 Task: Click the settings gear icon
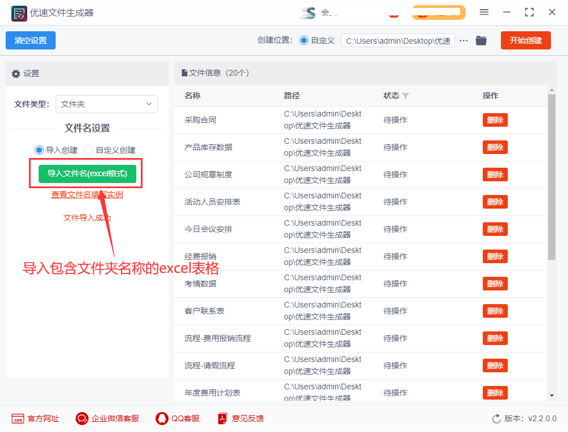[x=15, y=73]
